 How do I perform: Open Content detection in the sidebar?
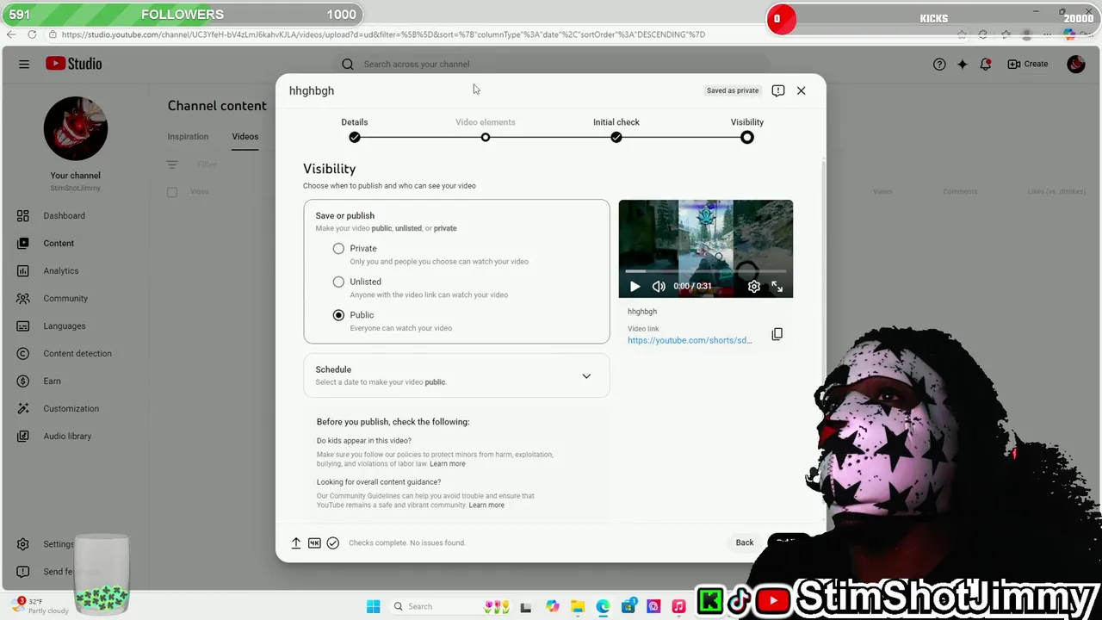(76, 353)
